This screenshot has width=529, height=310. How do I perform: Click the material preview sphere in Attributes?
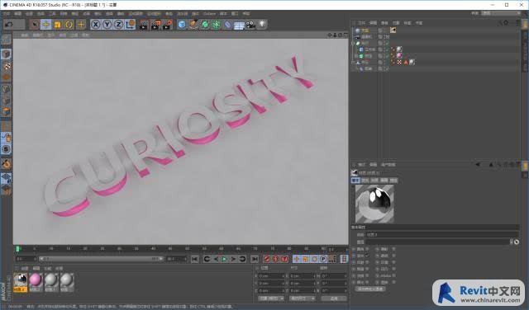click(x=374, y=204)
